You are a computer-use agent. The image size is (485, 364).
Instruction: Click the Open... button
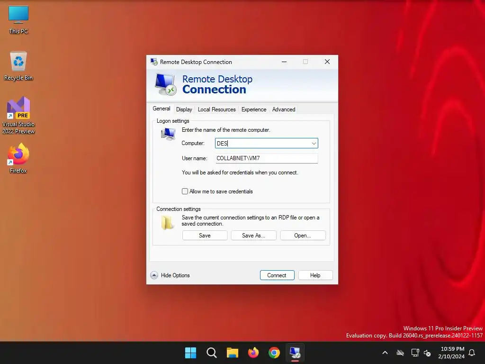(x=303, y=235)
